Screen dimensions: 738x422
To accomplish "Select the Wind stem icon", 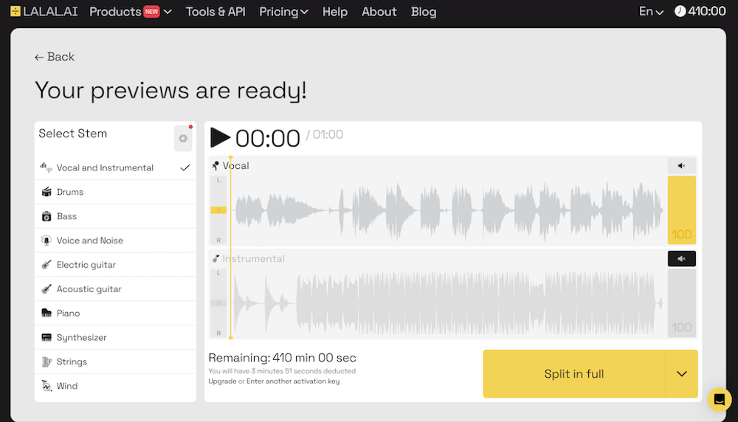I will pyautogui.click(x=46, y=386).
